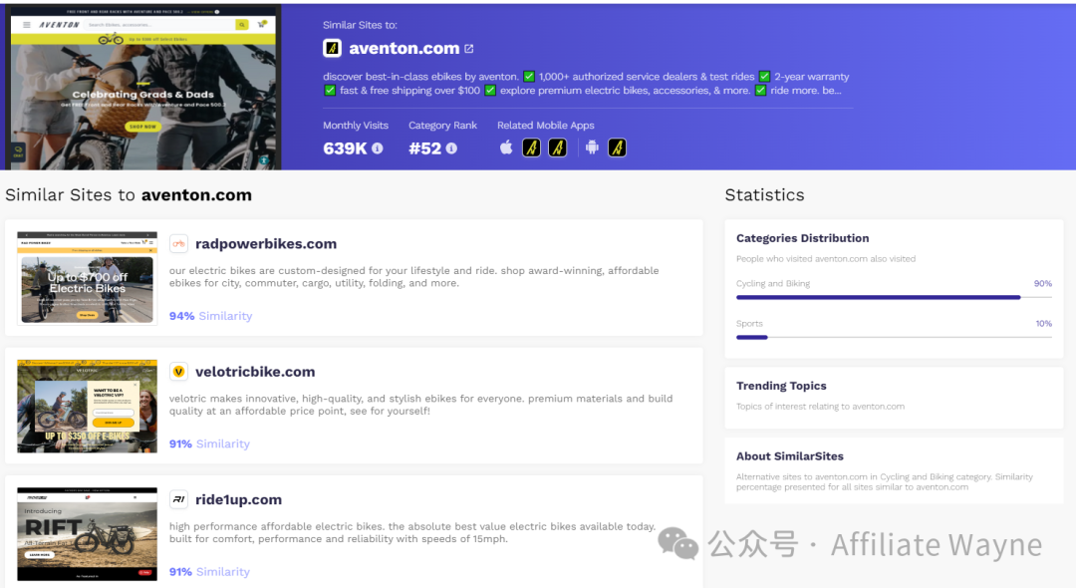Click the 639K monthly visits value
Screen dimensions: 1076x588
pos(345,148)
